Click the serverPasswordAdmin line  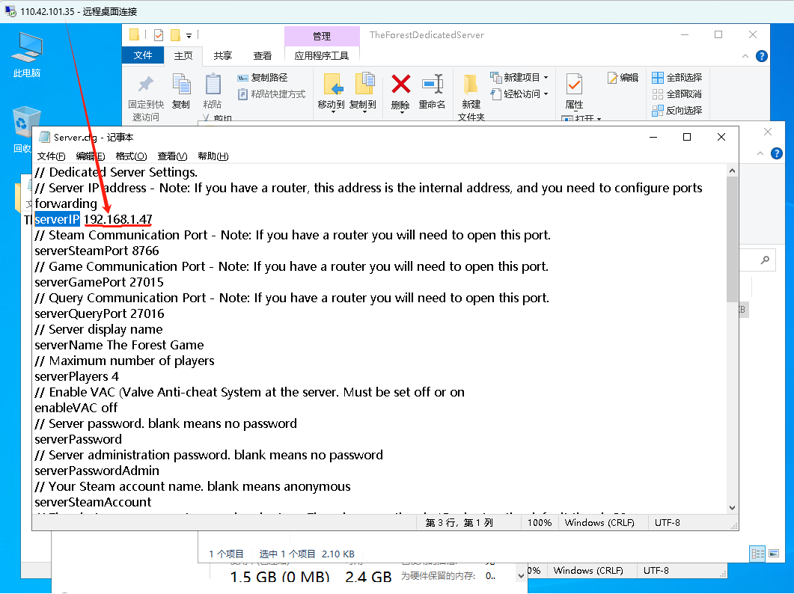click(97, 471)
